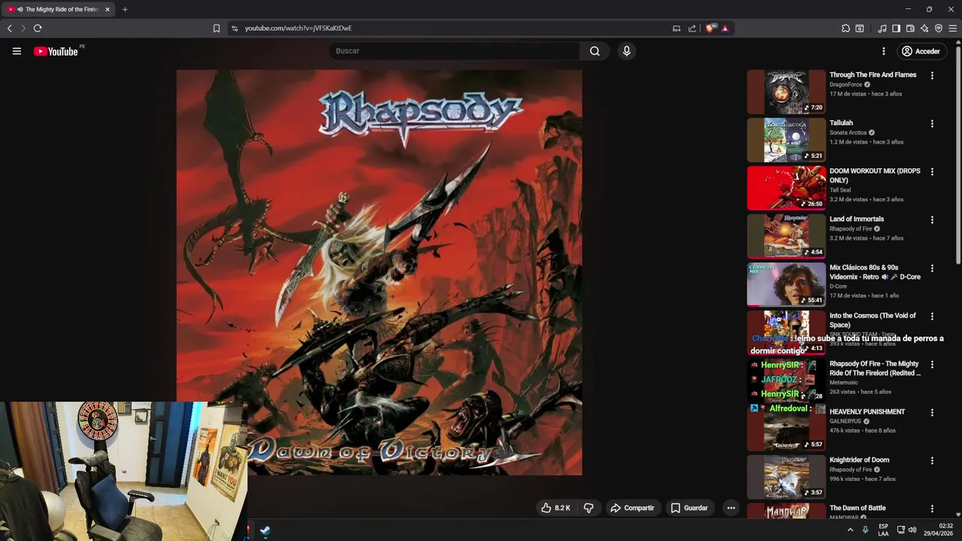Open YouTube settings three-dot menu
Viewport: 962px width, 541px height.
(x=884, y=51)
